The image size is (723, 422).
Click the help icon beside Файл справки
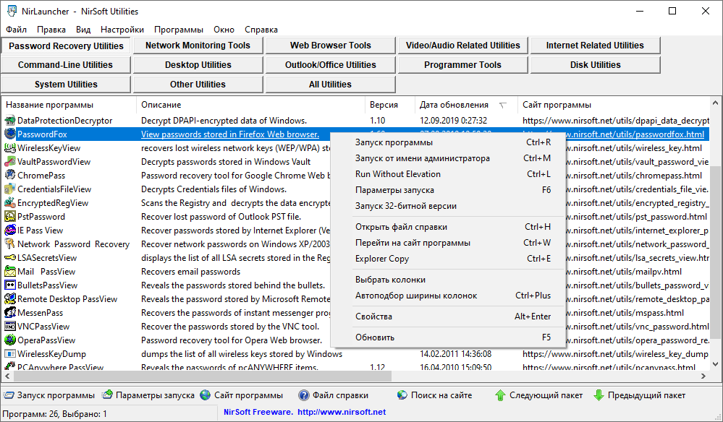pyautogui.click(x=304, y=395)
